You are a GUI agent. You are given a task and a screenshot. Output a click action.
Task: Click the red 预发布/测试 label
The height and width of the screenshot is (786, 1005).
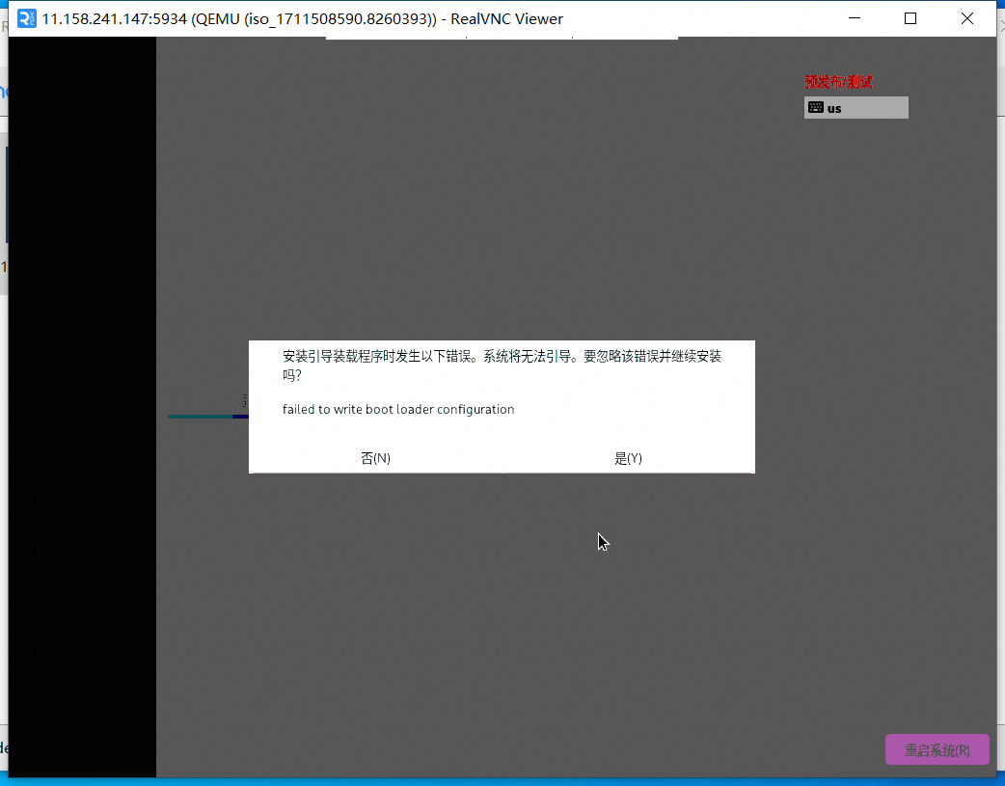coord(838,82)
